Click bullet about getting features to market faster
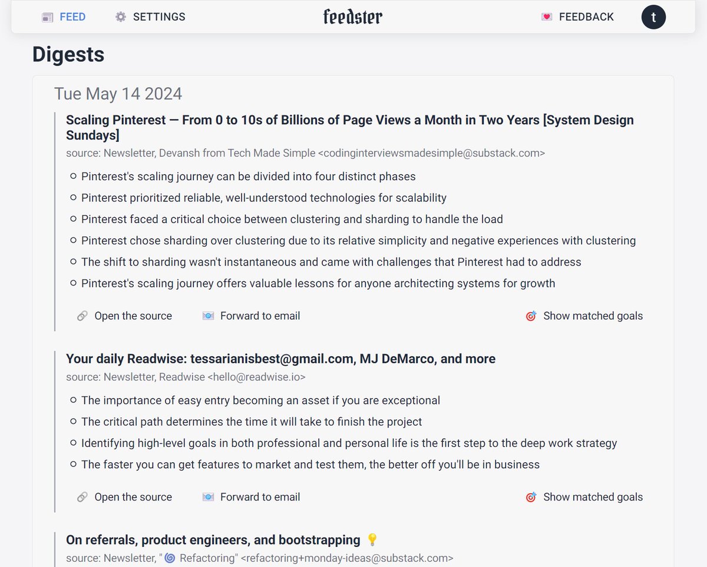This screenshot has height=567, width=707. click(310, 465)
